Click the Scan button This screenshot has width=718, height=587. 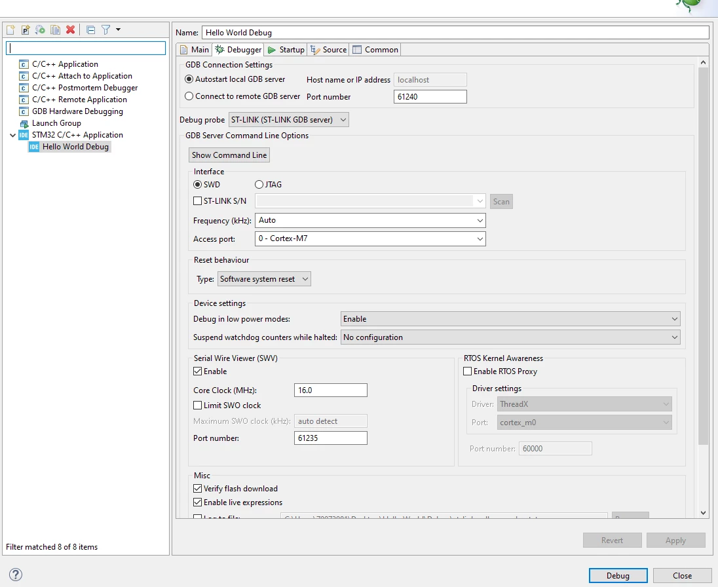point(501,202)
